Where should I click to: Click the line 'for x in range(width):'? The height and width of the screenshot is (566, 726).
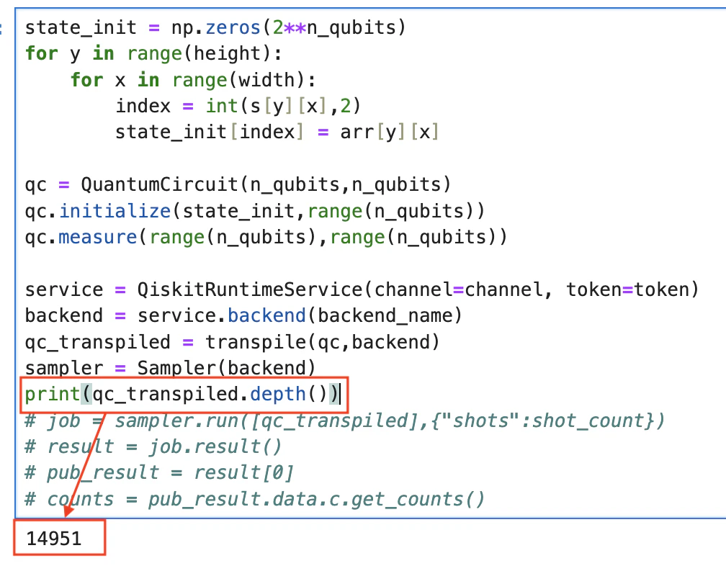193,80
